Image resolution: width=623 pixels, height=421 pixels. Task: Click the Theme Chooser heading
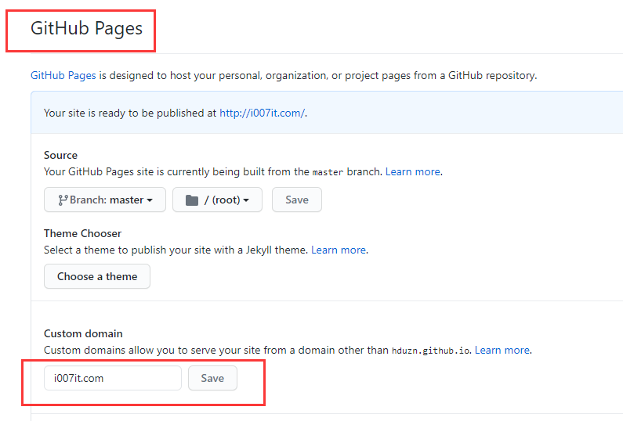coord(82,233)
